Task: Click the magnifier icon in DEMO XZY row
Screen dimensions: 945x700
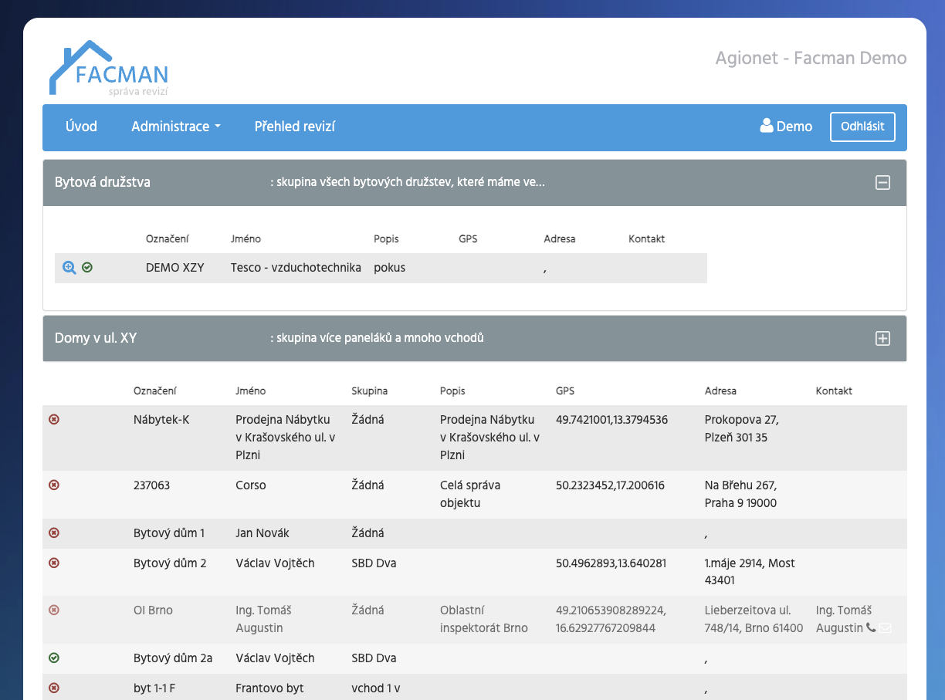Action: tap(69, 267)
